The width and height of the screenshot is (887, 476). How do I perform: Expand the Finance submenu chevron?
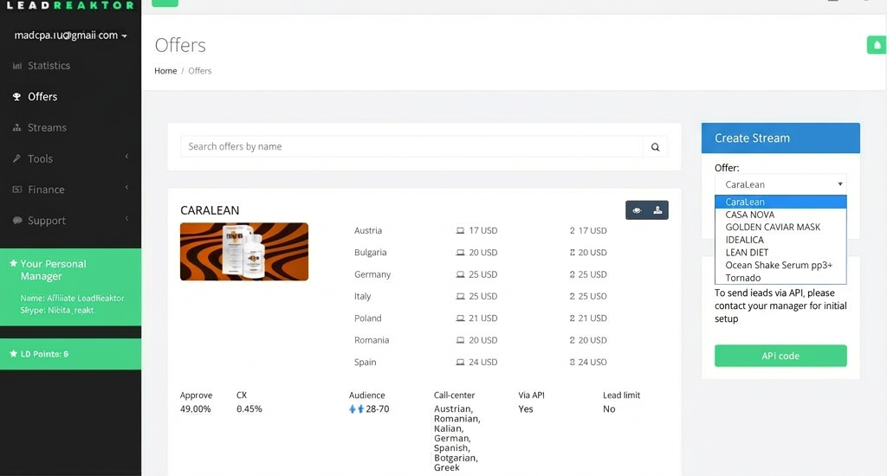click(126, 187)
